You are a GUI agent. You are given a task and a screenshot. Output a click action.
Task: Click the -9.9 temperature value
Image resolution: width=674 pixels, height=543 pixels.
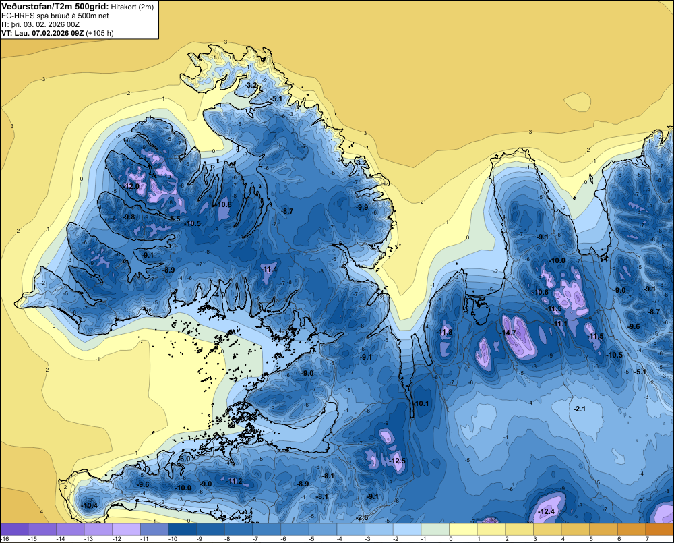pos(362,207)
